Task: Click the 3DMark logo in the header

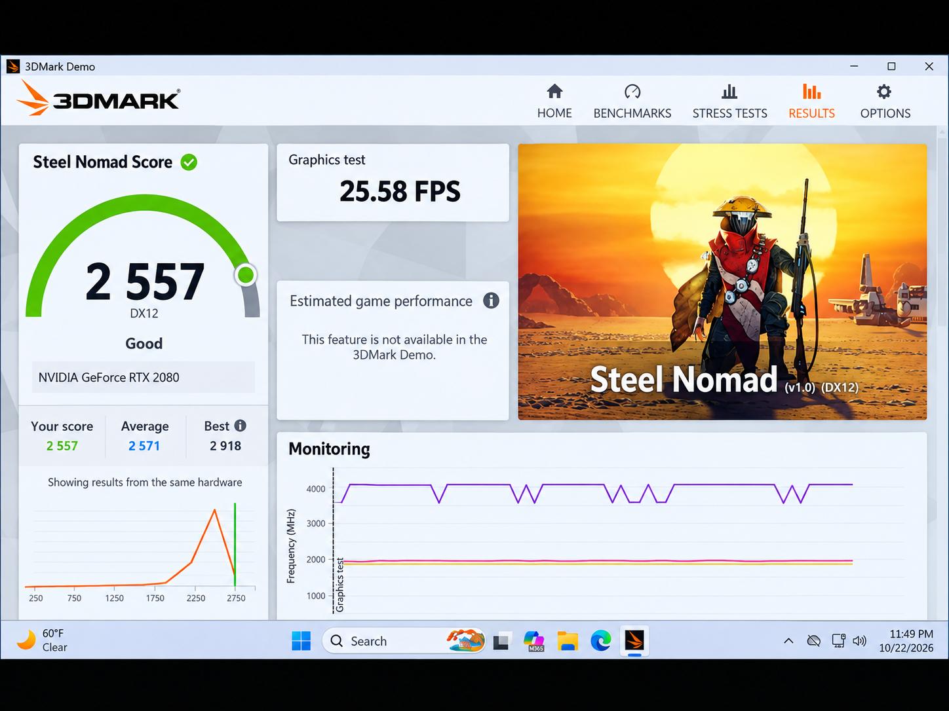Action: pyautogui.click(x=98, y=98)
